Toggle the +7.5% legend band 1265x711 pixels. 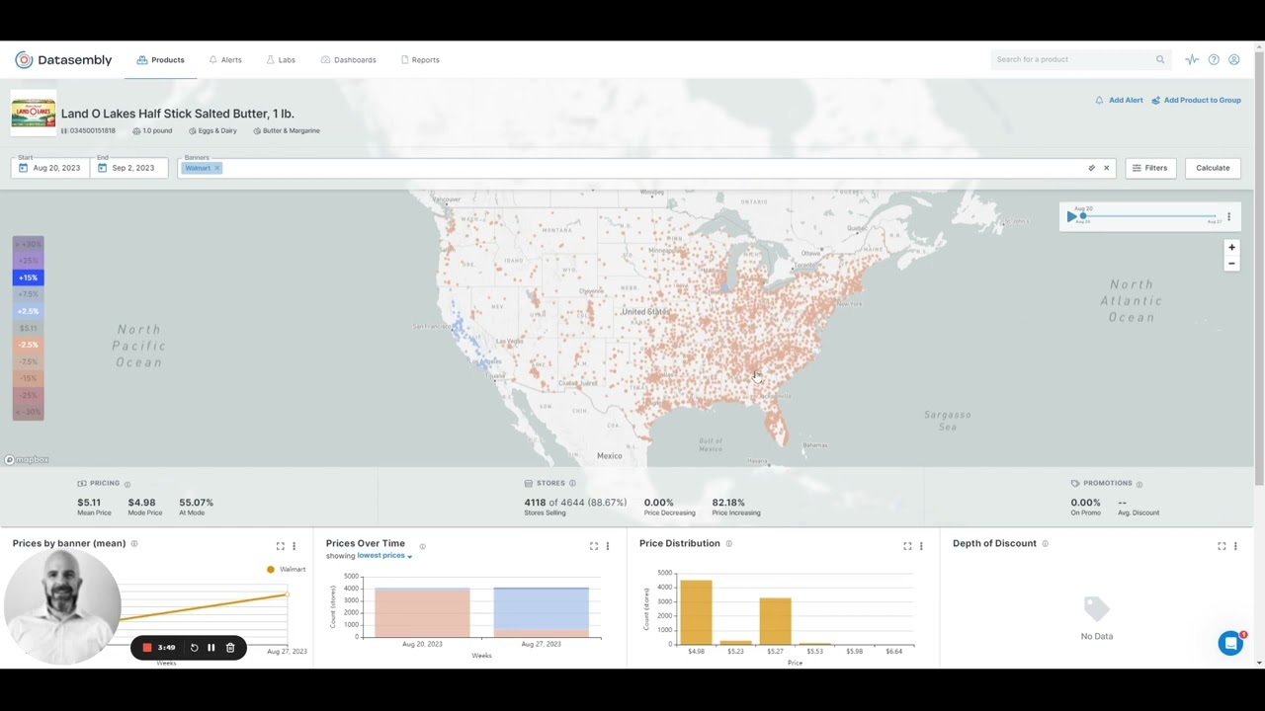coord(28,294)
